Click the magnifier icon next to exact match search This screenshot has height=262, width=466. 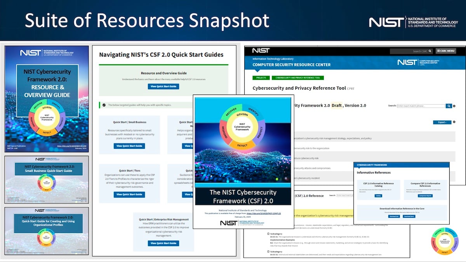click(449, 106)
